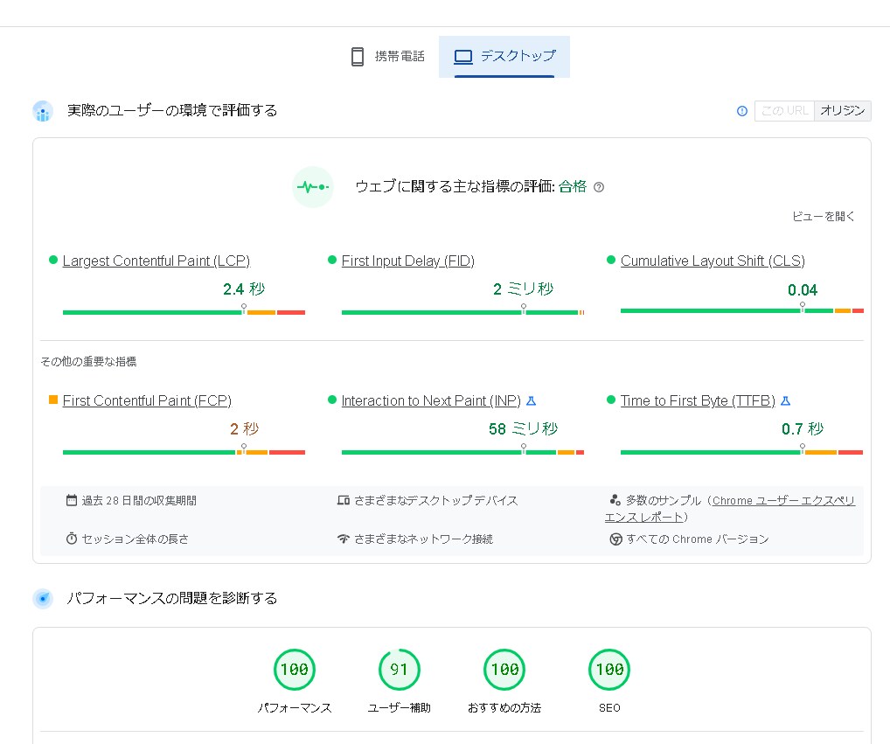Click the experimental flask icon beside TTFB

786,401
